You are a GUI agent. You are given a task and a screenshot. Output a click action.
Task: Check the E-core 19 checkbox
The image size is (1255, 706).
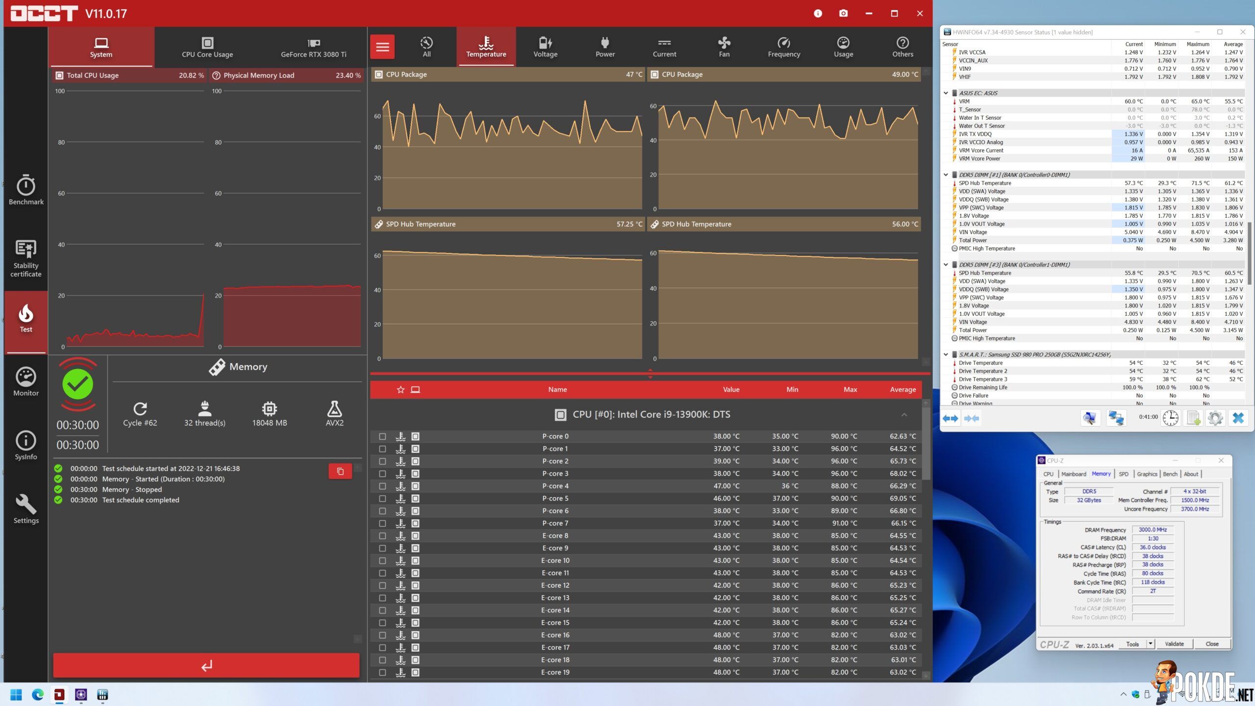click(382, 672)
